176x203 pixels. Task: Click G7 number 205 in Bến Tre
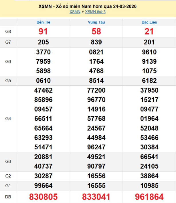(43, 42)
